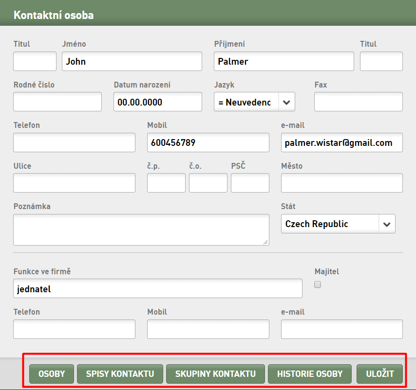Click the ULOŽIT button
This screenshot has height=390, width=416.
pyautogui.click(x=379, y=374)
